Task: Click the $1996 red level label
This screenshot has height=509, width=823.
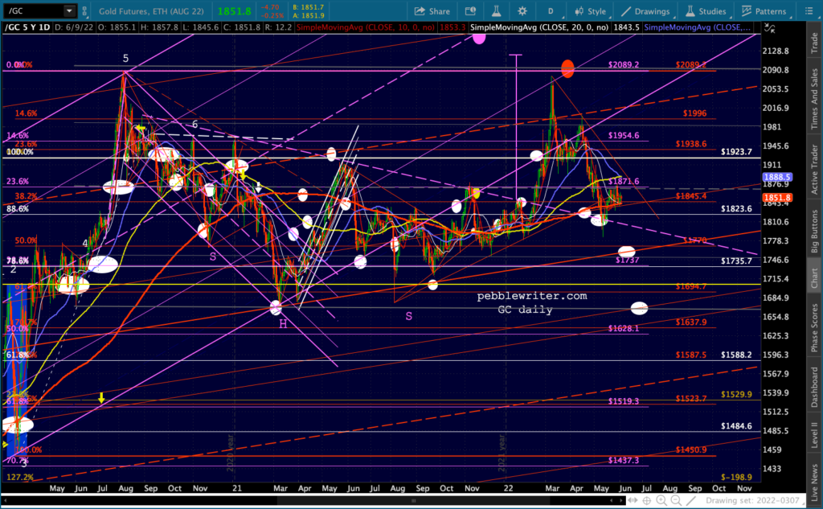Action: tap(694, 113)
